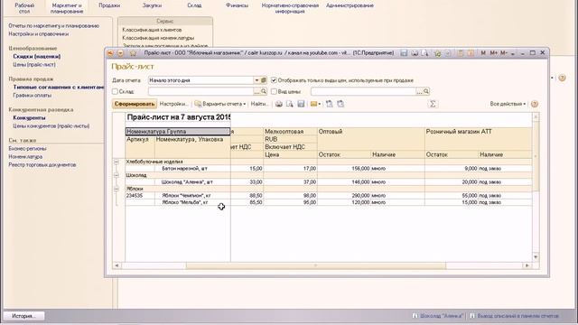This screenshot has height=325, width=578.
Task: Open Конкуренты link in the left panel
Action: click(29, 118)
